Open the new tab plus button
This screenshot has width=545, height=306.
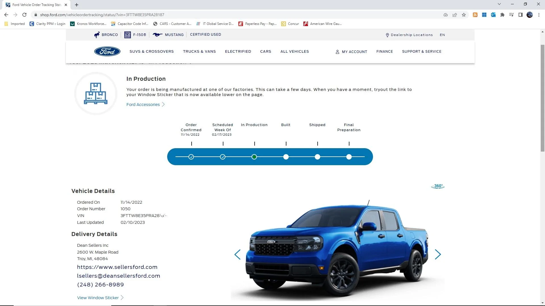click(77, 5)
